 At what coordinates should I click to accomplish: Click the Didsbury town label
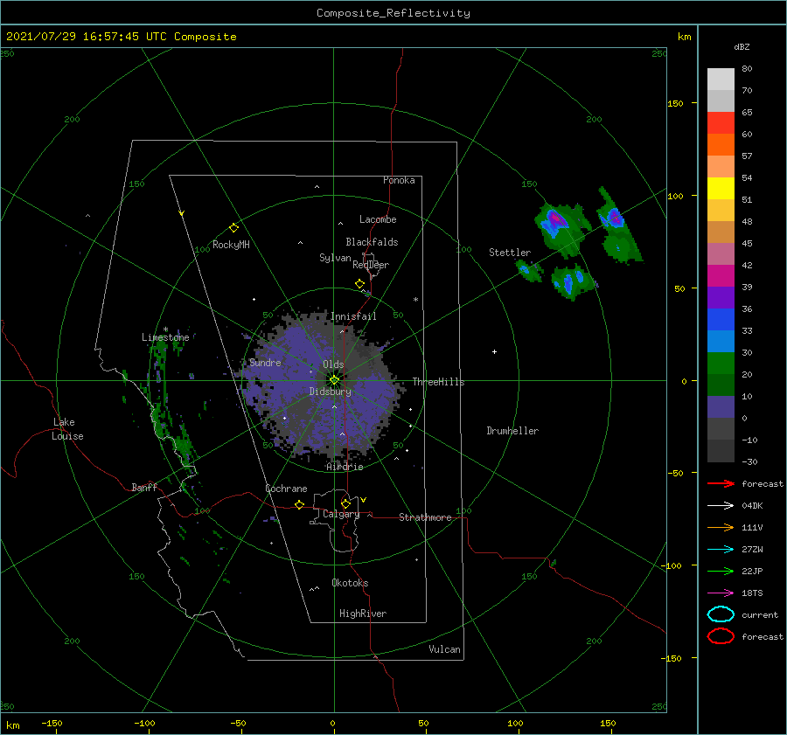coord(330,392)
